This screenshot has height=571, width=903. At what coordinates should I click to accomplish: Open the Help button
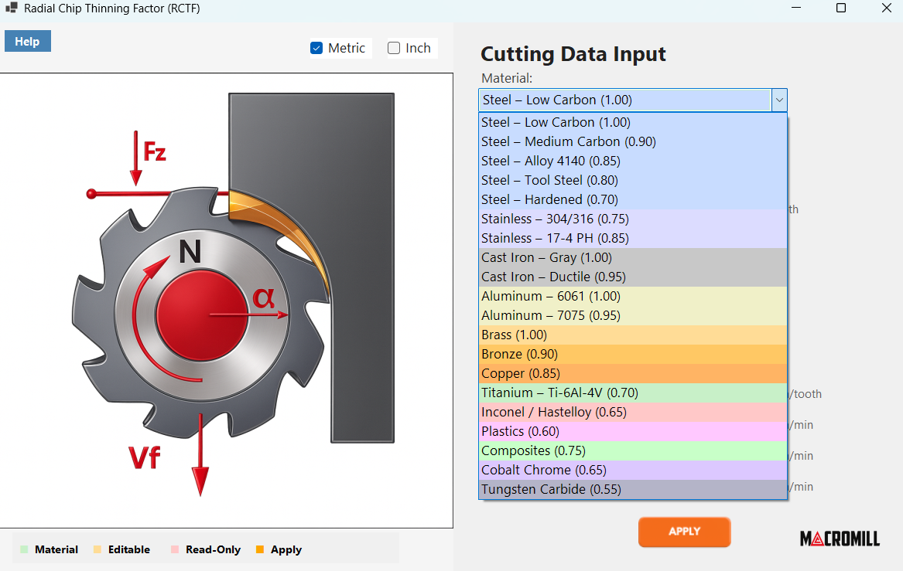[28, 42]
